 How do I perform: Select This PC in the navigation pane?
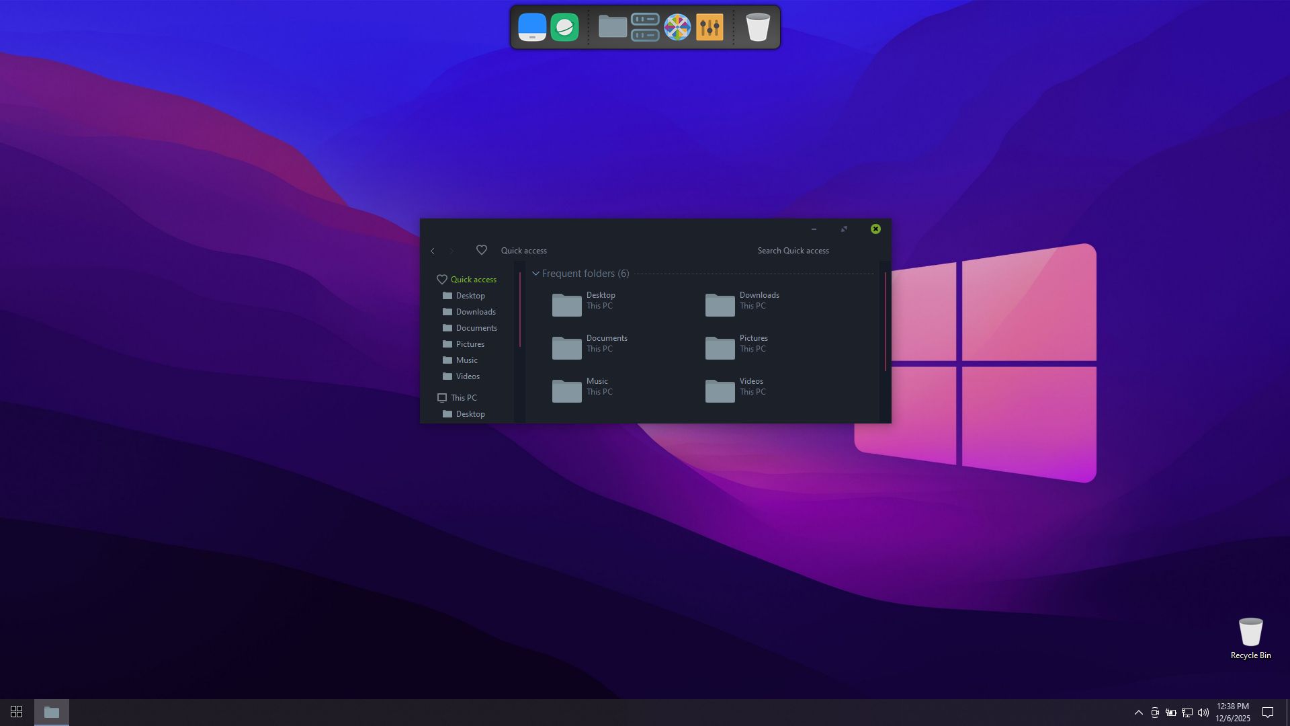tap(463, 398)
